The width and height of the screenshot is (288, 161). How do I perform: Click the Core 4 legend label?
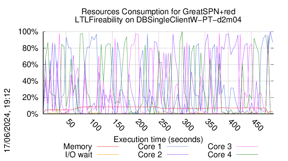click(x=220, y=155)
